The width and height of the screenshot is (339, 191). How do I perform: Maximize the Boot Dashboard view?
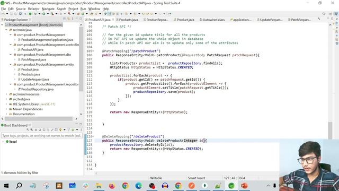[x=81, y=124]
